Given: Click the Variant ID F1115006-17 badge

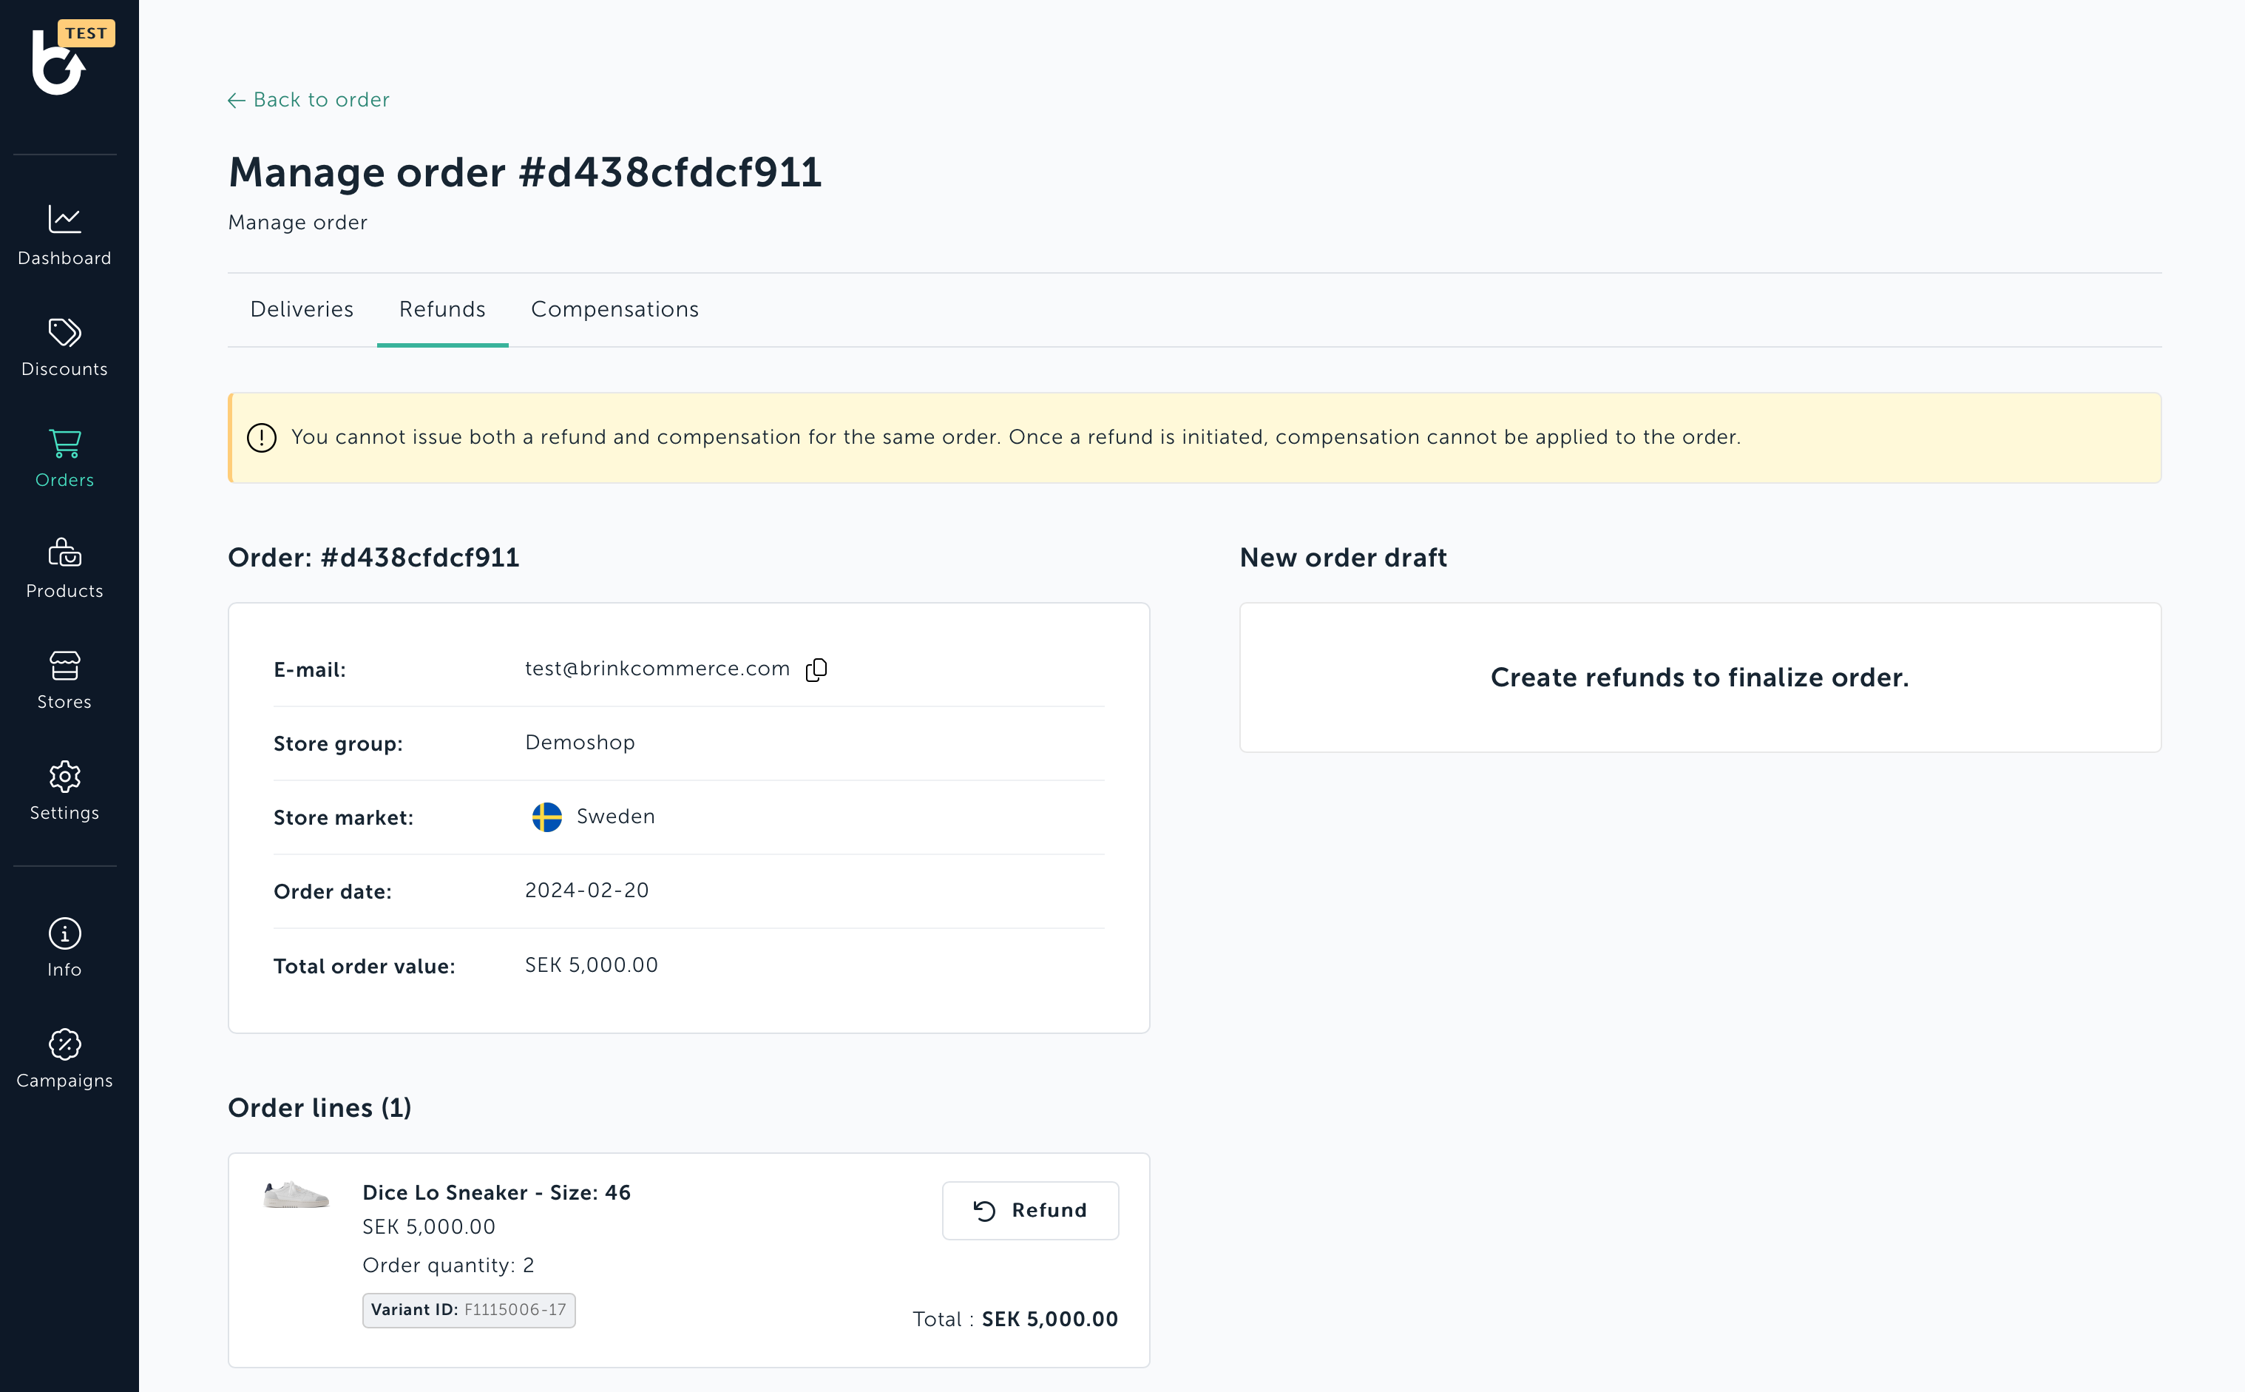Looking at the screenshot, I should [x=469, y=1309].
